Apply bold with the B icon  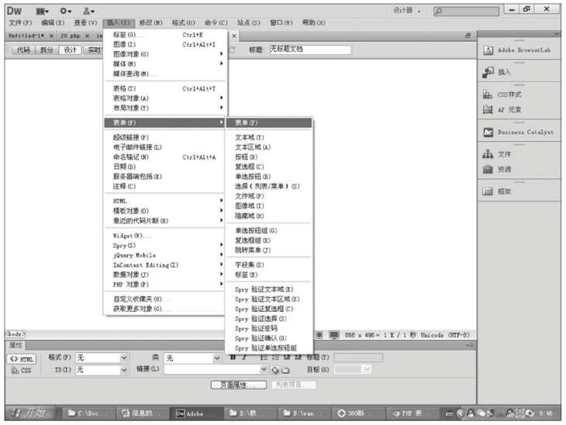click(x=233, y=358)
